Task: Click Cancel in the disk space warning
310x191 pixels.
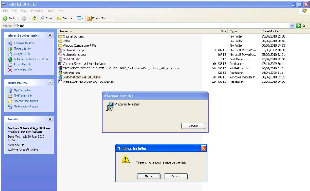Action: [176, 176]
